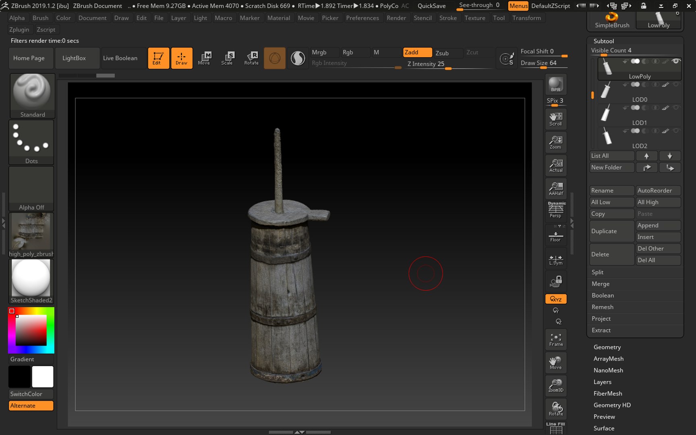Toggle the Floor grid
This screenshot has height=435, width=696.
click(x=556, y=235)
